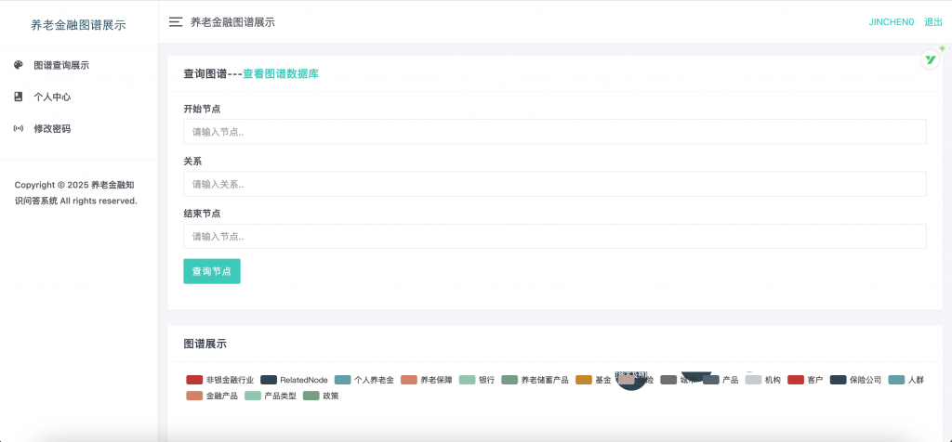Toggle the RelatedNode legend swatch

click(x=269, y=380)
